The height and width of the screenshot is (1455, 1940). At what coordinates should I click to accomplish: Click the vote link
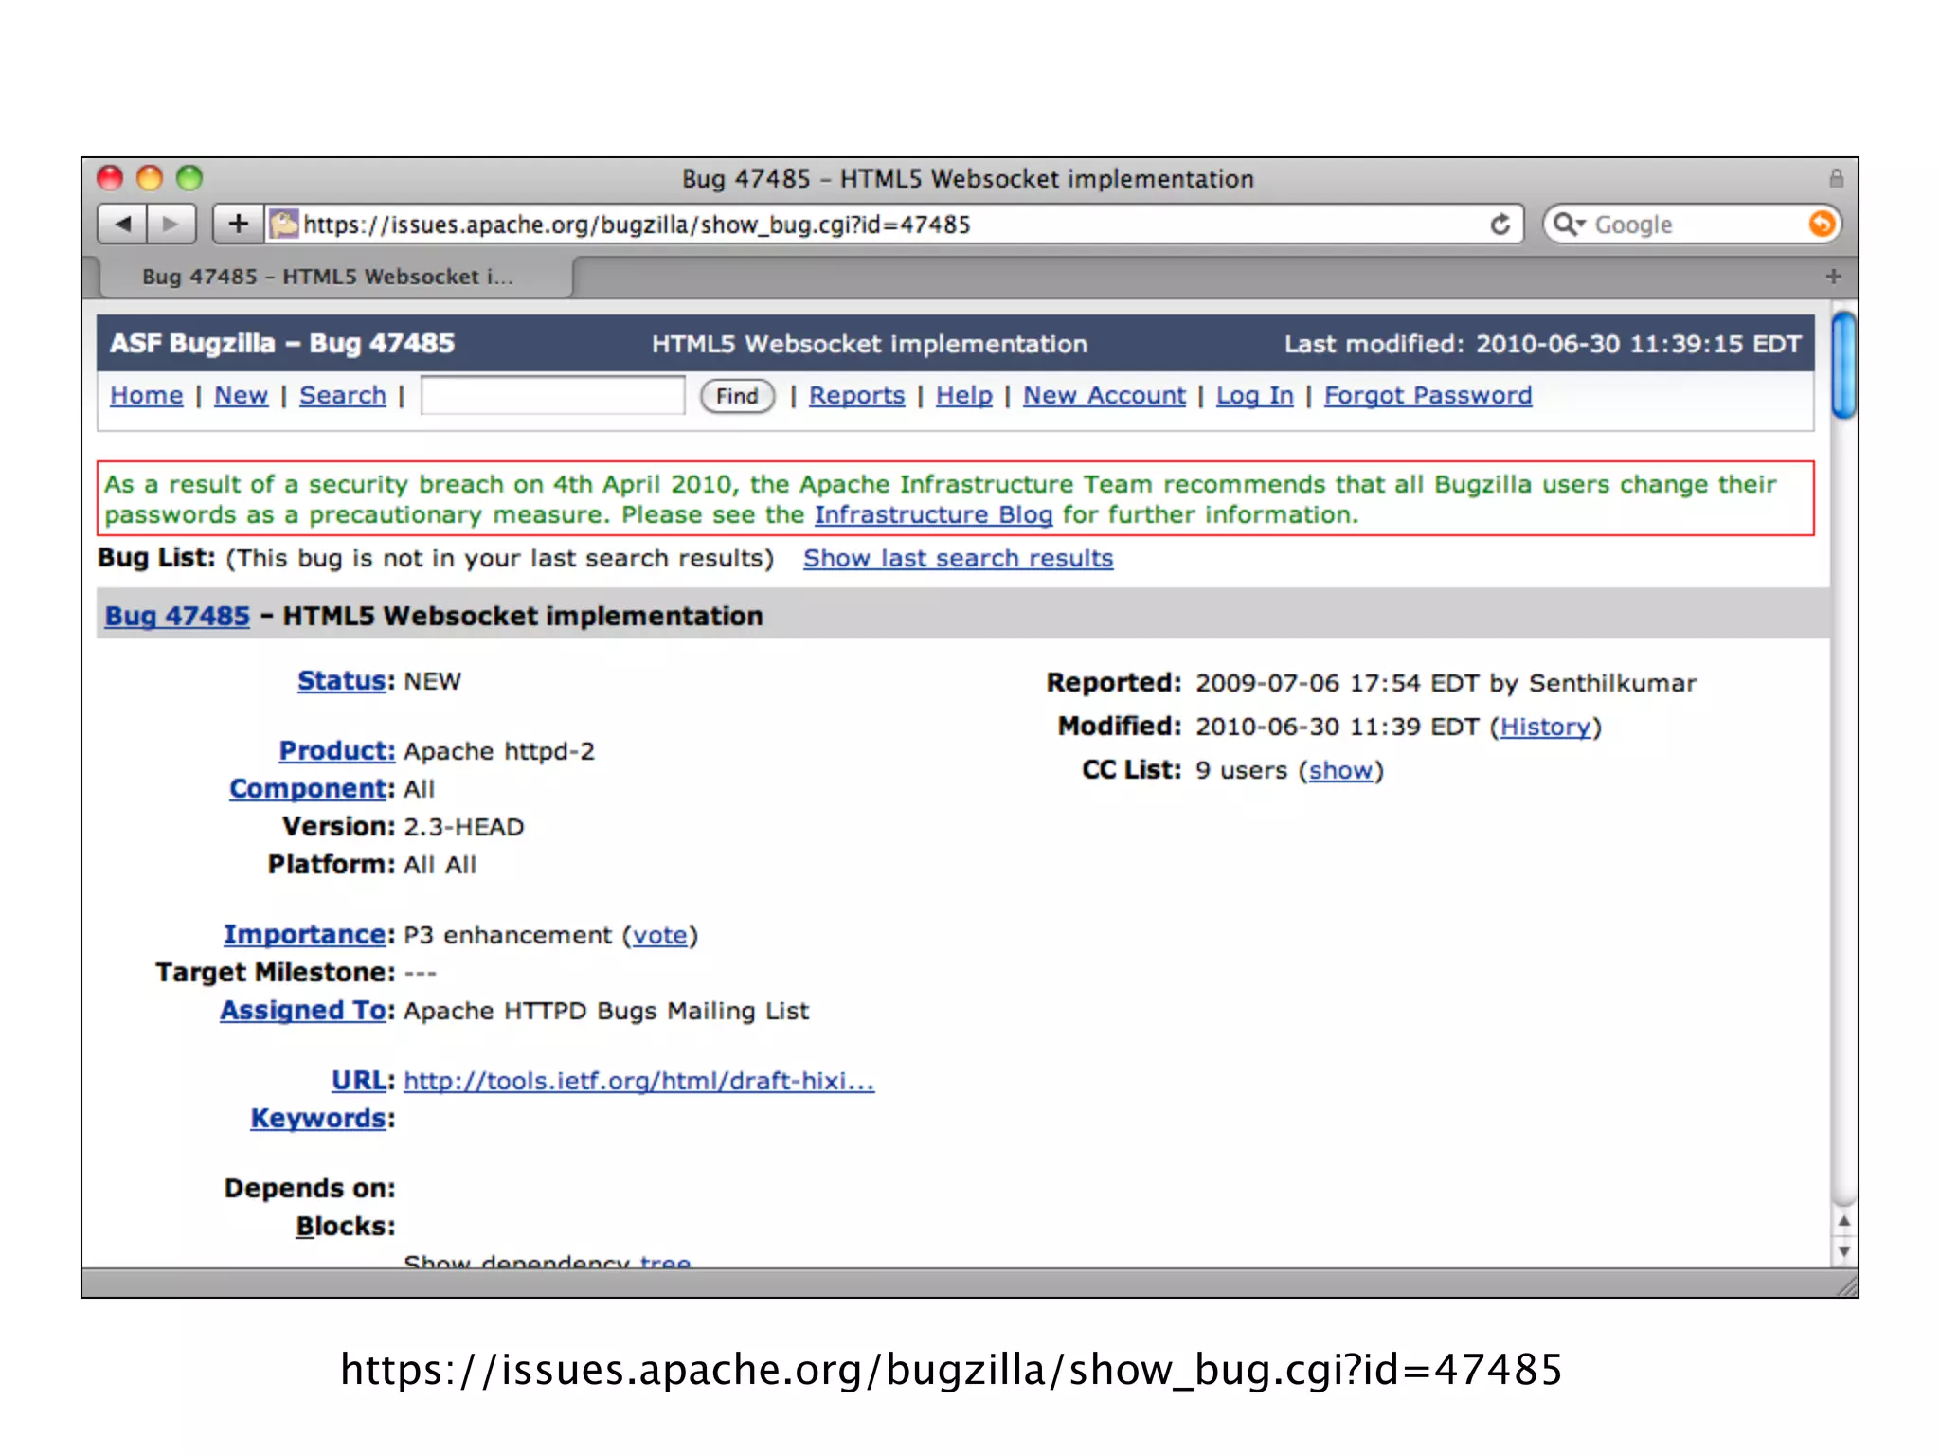pyautogui.click(x=660, y=936)
